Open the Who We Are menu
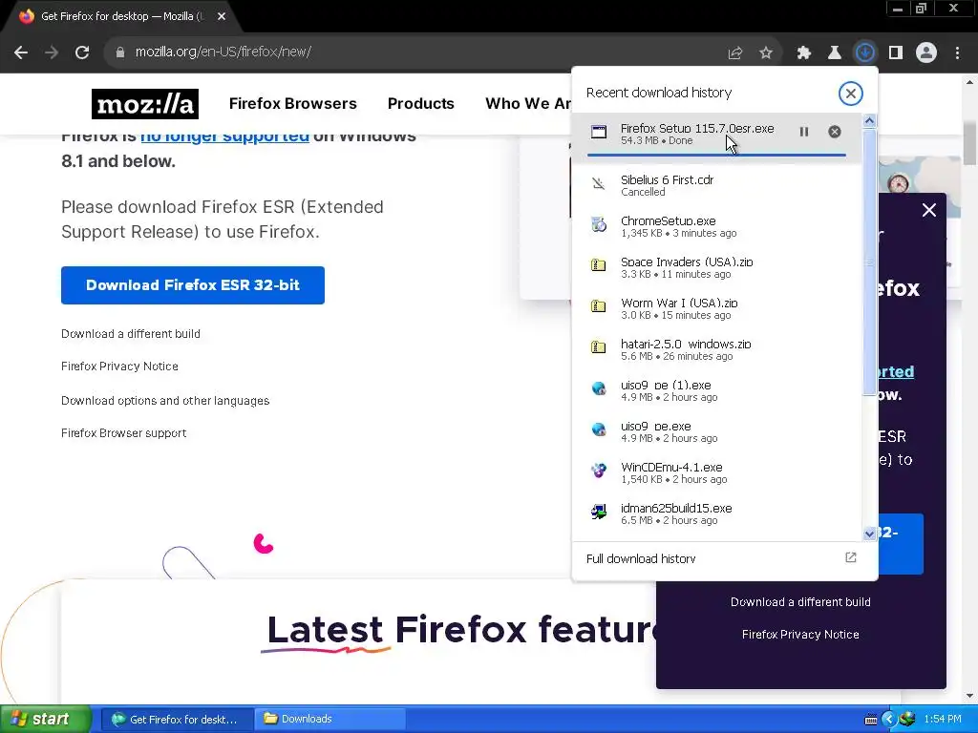This screenshot has width=978, height=733. coord(527,103)
